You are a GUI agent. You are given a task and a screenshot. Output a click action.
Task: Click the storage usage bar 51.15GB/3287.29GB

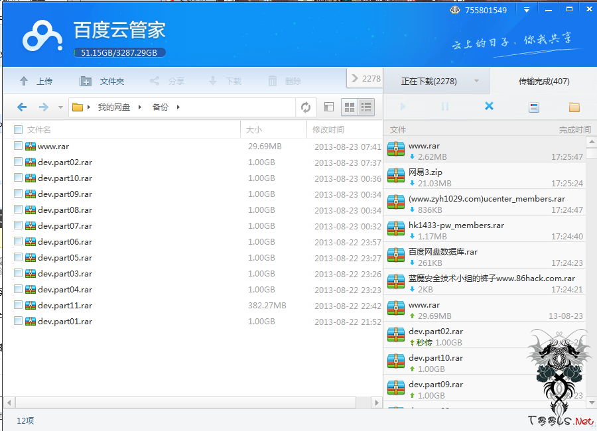(119, 52)
